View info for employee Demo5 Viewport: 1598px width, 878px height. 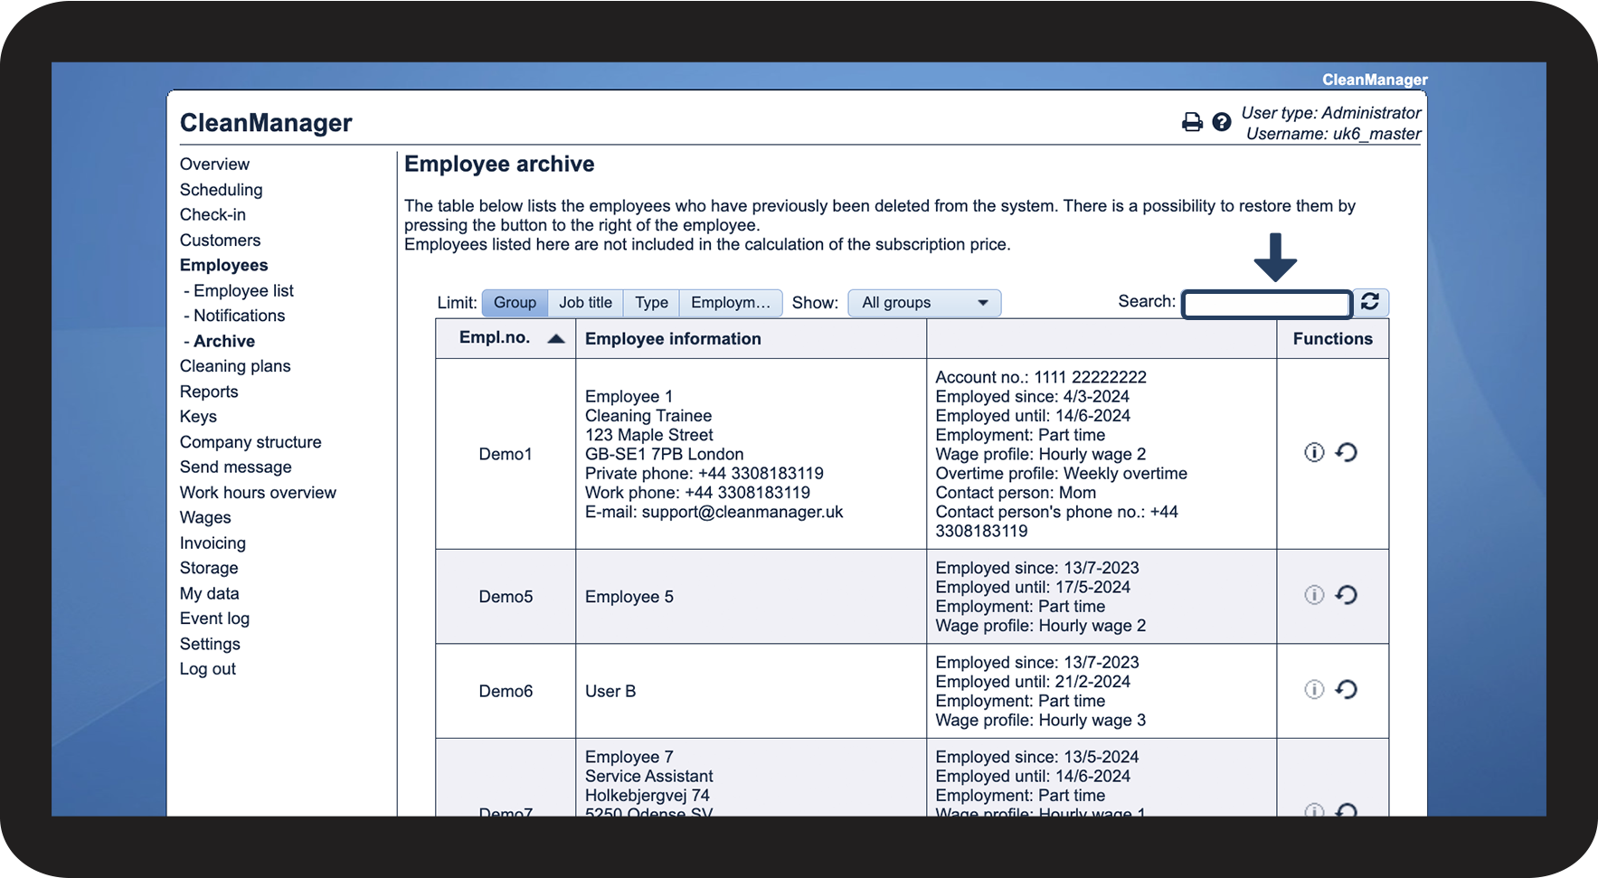coord(1314,595)
